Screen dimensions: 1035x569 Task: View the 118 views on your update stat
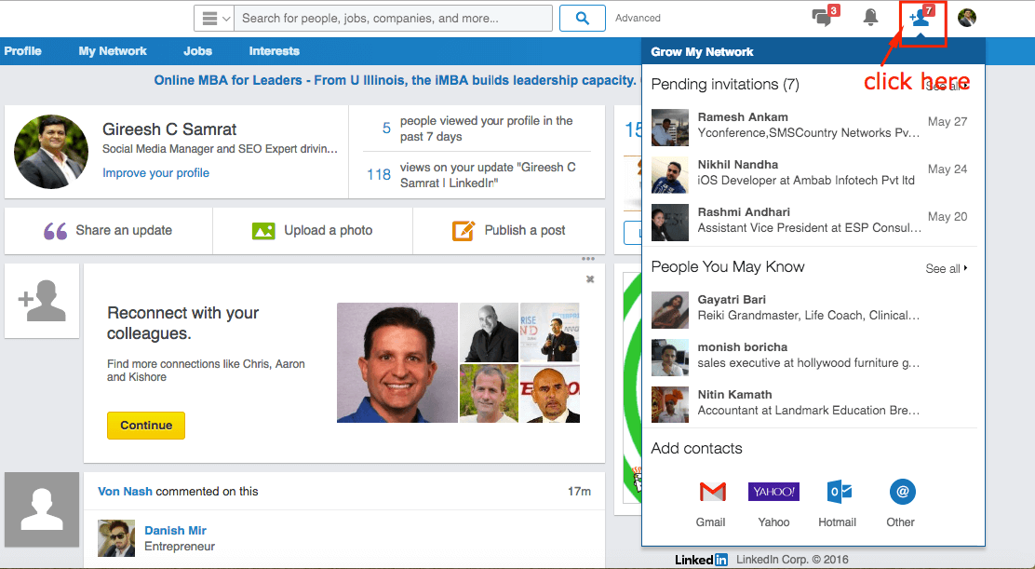[477, 175]
